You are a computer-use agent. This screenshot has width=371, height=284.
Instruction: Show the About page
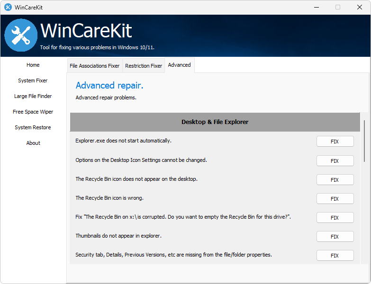[x=33, y=143]
